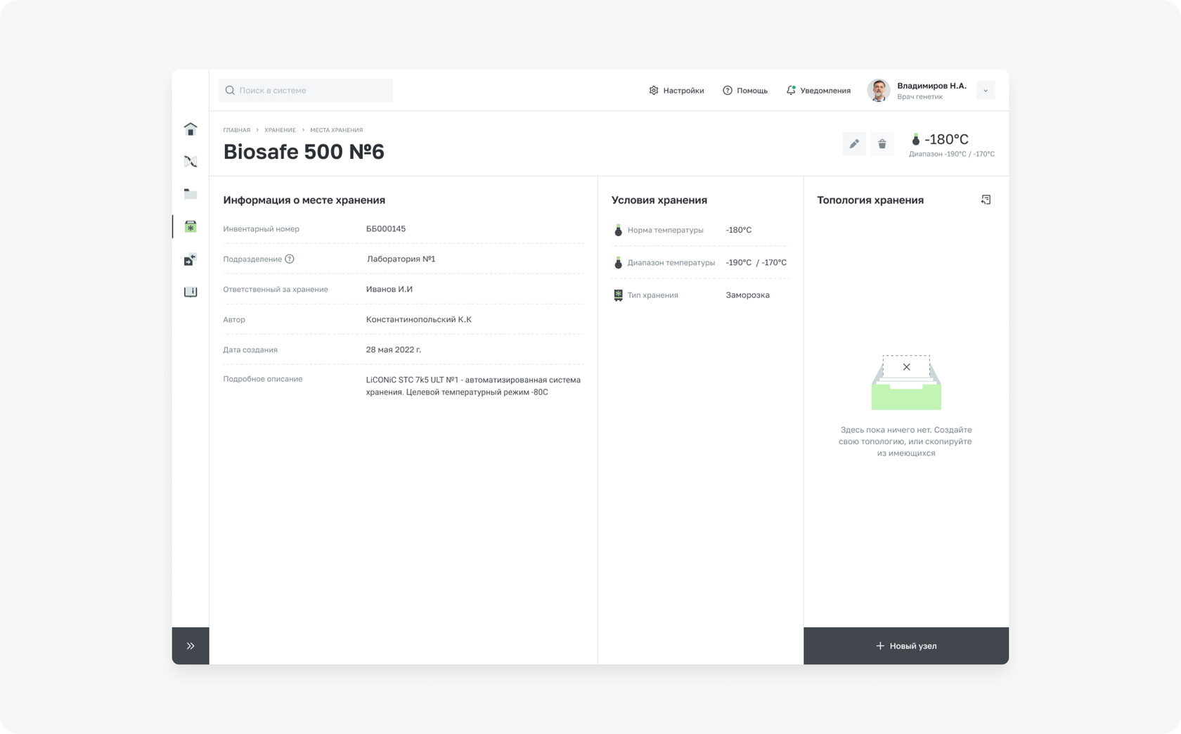Open the reference book sidebar icon
Screen dimensions: 1181x734
(x=191, y=292)
